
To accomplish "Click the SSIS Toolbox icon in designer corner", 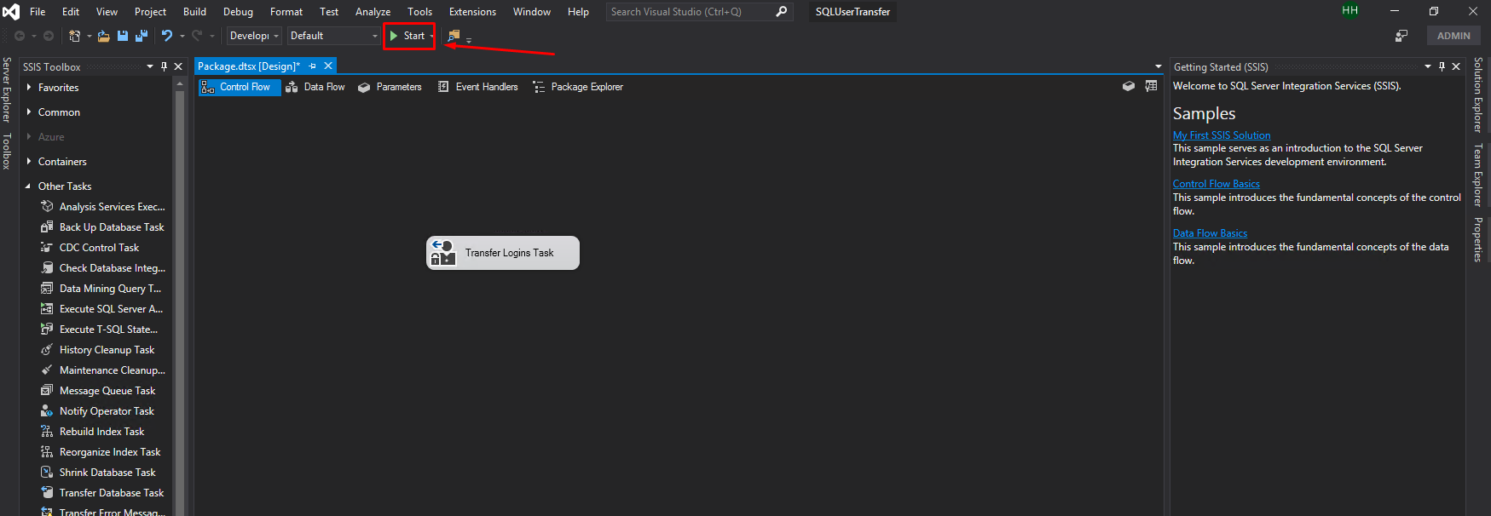I will pyautogui.click(x=1128, y=86).
